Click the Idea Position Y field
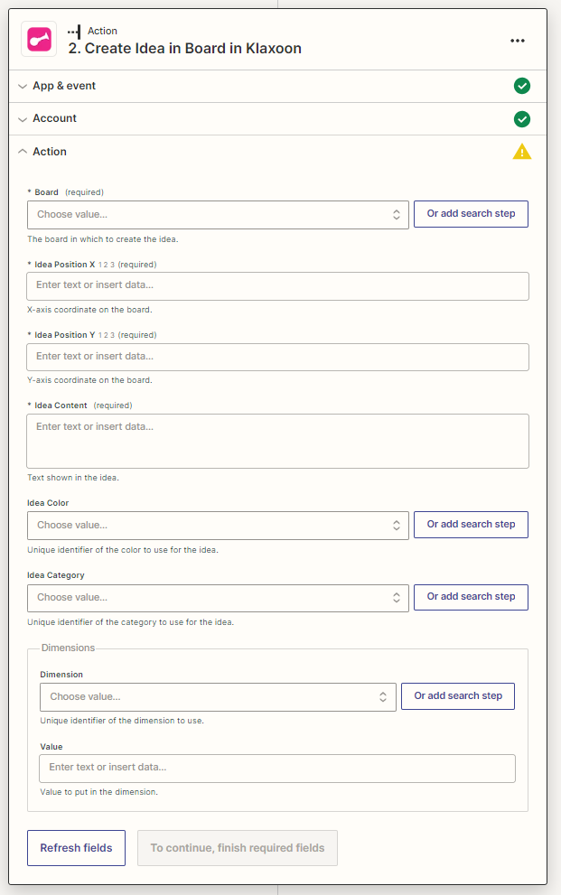The image size is (561, 895). click(277, 357)
